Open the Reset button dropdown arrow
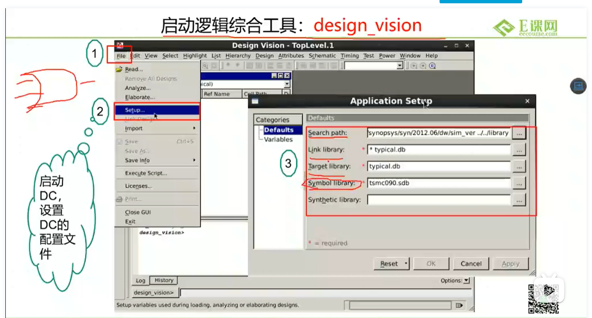The height and width of the screenshot is (318, 592). point(407,264)
